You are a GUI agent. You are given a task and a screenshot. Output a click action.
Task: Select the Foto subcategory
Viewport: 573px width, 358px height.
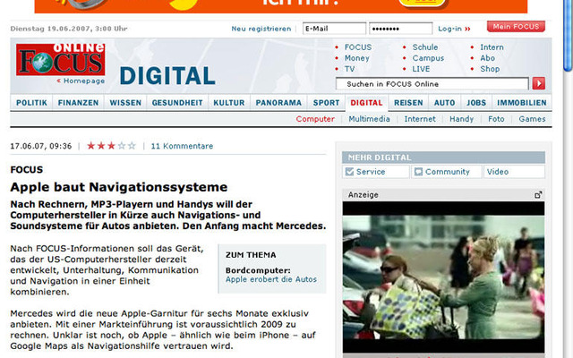496,119
